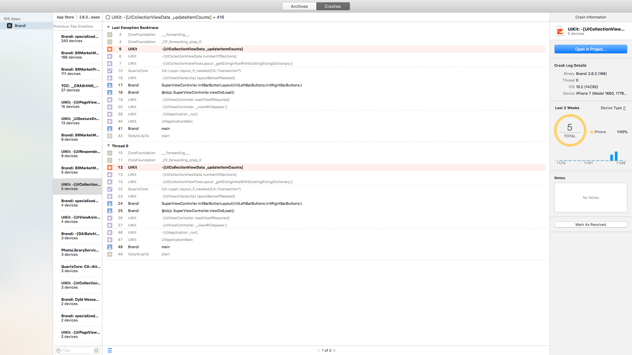Click crash log document icon in Crash Information
The image size is (632, 355).
tap(560, 31)
